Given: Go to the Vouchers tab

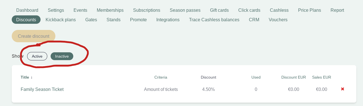Looking at the screenshot, I should pos(278,20).
